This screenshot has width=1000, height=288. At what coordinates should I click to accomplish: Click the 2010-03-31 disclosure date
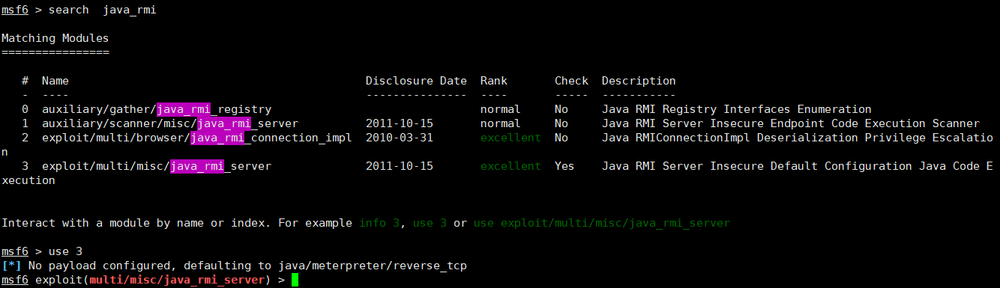point(400,138)
